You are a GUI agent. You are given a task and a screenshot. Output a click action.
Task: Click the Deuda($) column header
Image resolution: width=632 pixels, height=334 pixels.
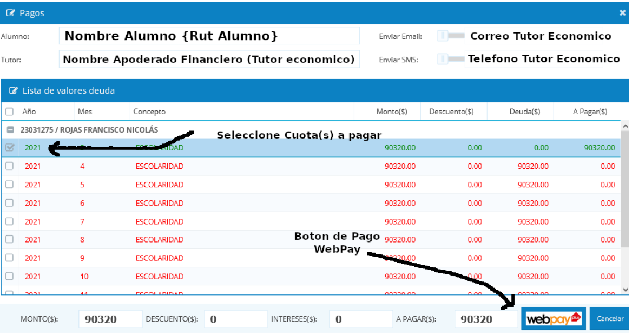(x=524, y=112)
